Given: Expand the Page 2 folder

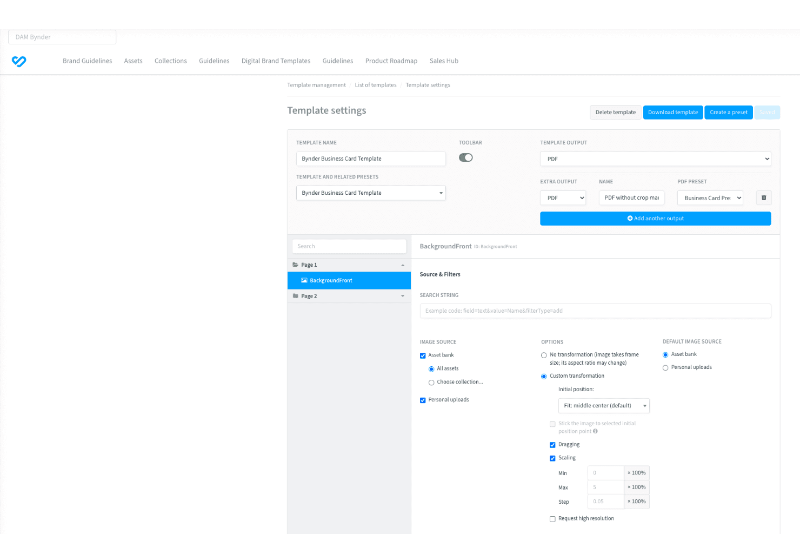Looking at the screenshot, I should tap(349, 296).
